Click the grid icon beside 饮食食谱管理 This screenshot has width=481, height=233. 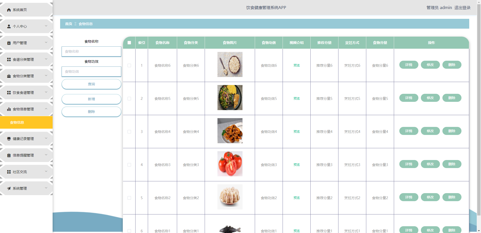(9, 93)
